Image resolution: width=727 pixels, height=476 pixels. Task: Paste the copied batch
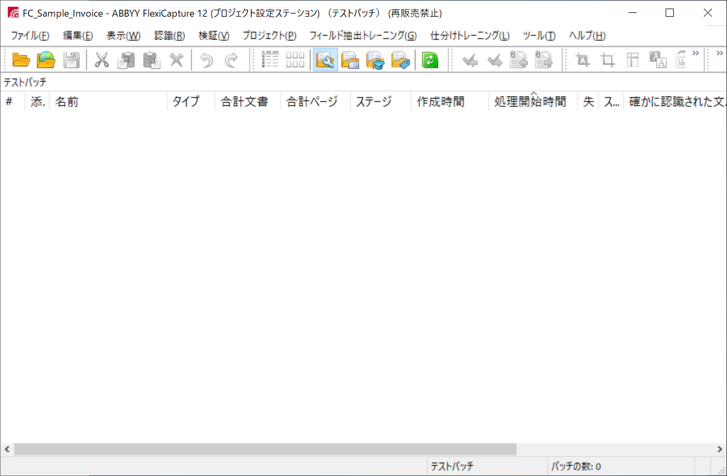pyautogui.click(x=151, y=60)
